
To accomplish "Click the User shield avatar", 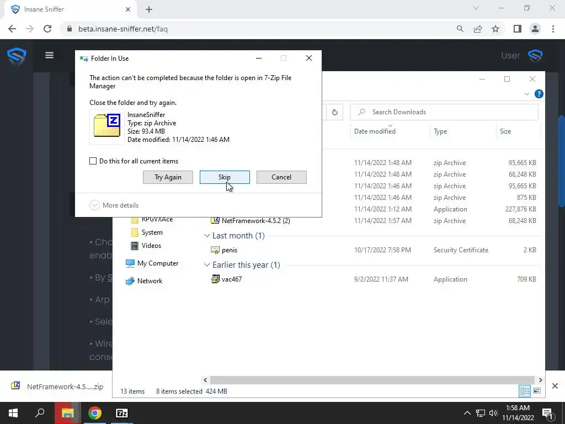I will pos(535,56).
